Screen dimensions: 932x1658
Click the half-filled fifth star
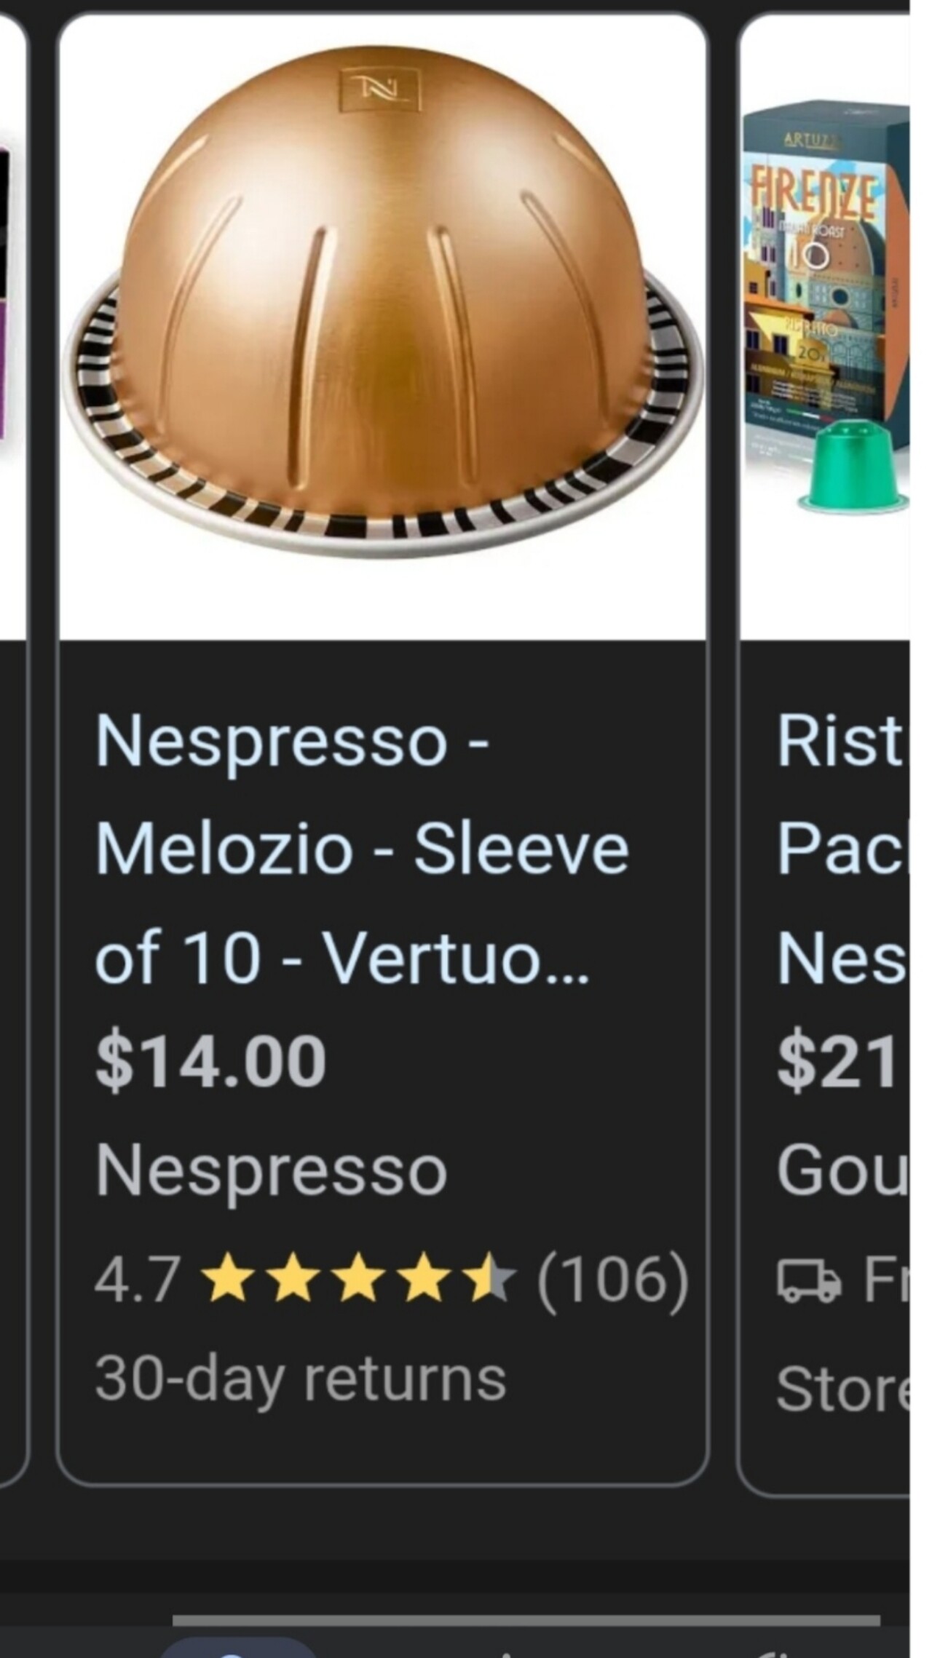[x=491, y=1277]
